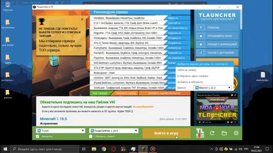
Task: Open the notification center in taskbar
Action: click(x=267, y=149)
